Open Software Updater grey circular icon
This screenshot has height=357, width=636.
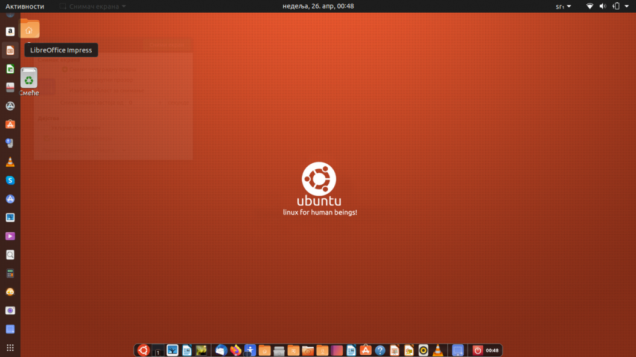pyautogui.click(x=10, y=106)
